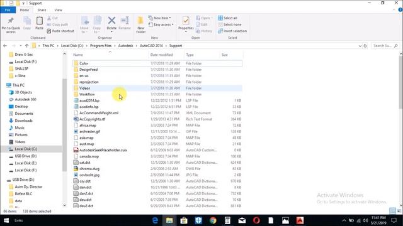Open Properties from the ribbon
The width and height of the screenshot is (403, 226).
click(x=186, y=23)
